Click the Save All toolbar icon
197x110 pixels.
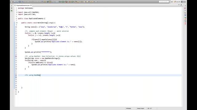coord(17,2)
